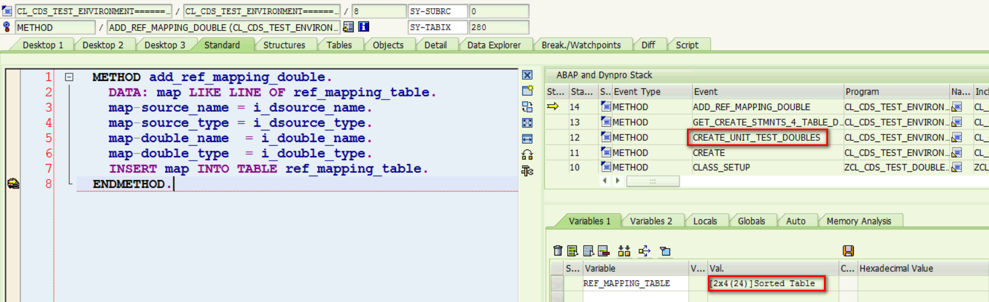Image resolution: width=989 pixels, height=302 pixels.
Task: Switch to the Desktop 2 tab
Action: click(x=103, y=45)
